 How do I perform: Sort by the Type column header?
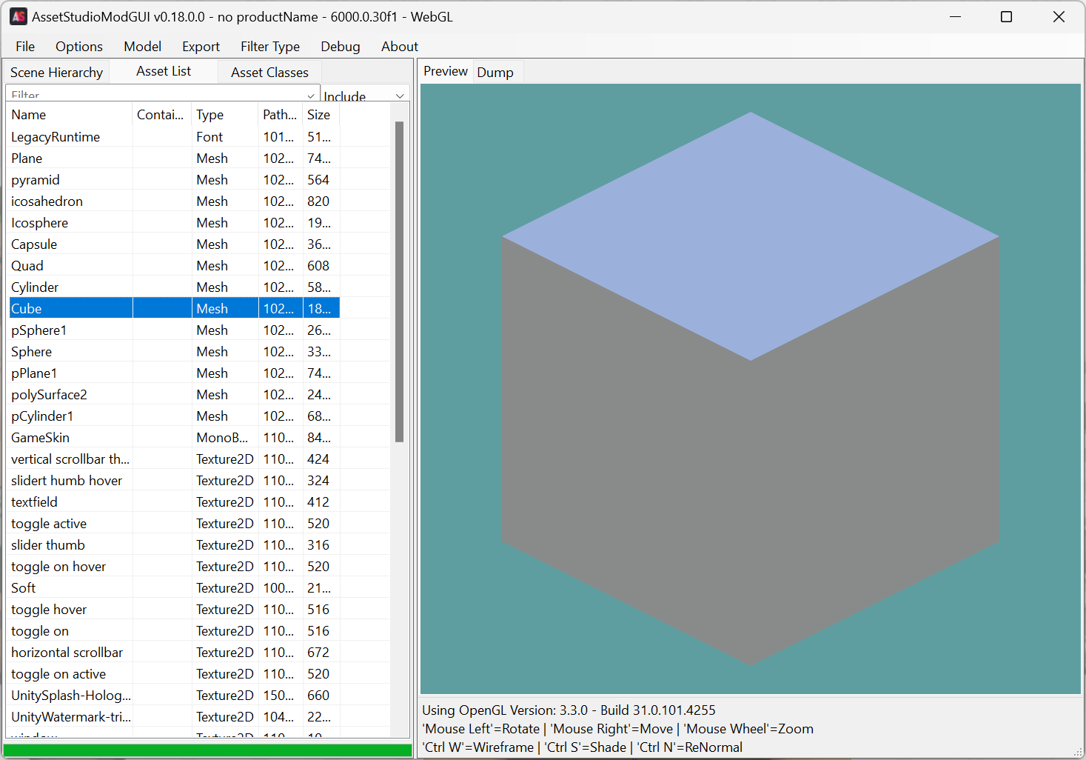click(x=225, y=115)
